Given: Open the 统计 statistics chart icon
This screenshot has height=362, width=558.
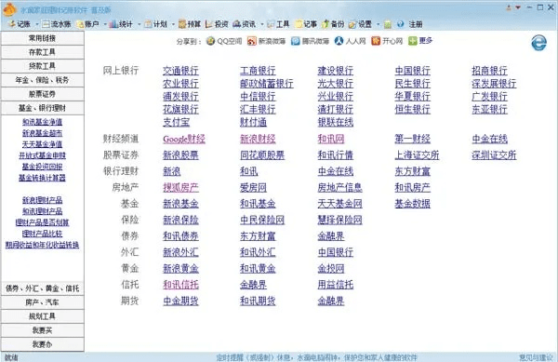Looking at the screenshot, I should click(x=113, y=24).
